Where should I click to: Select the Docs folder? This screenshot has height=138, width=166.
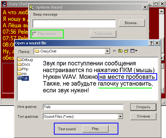click(24, 64)
